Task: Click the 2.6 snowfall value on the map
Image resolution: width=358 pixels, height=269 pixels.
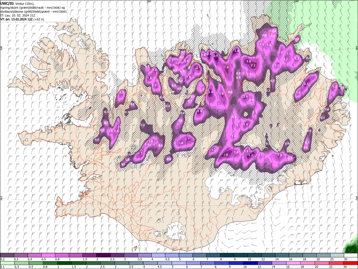Action: (200, 111)
